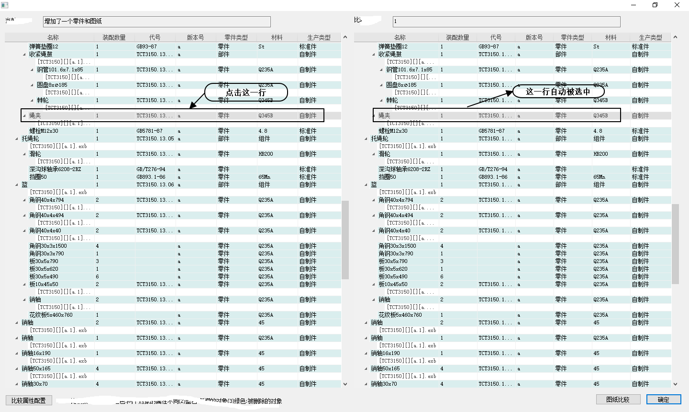Collapse 收紧绳鼓 node in right table
Screen dimensions: 689x412
374,55
